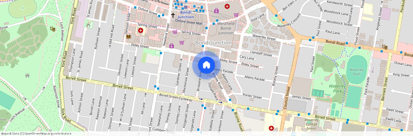Click the bus stop beside Porter Street on Bronte Road
Image resolution: width=413 pixels, height=136 pixels.
(230, 100)
